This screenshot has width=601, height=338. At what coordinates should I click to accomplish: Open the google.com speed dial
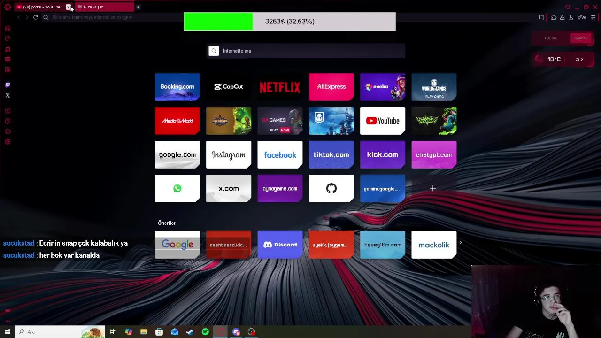177,154
